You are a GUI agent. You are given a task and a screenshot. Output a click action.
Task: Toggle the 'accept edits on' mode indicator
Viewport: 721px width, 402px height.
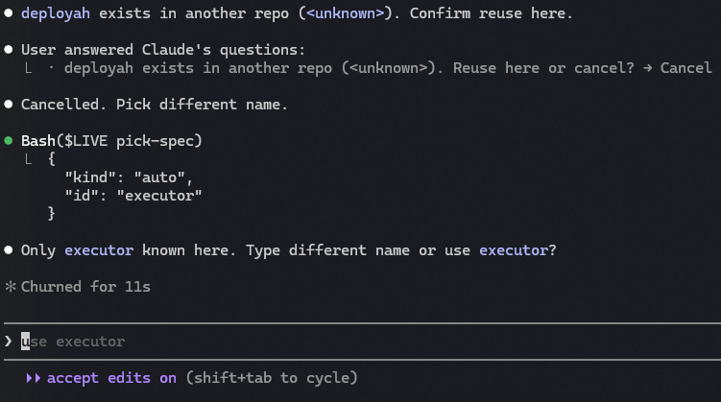(111, 378)
